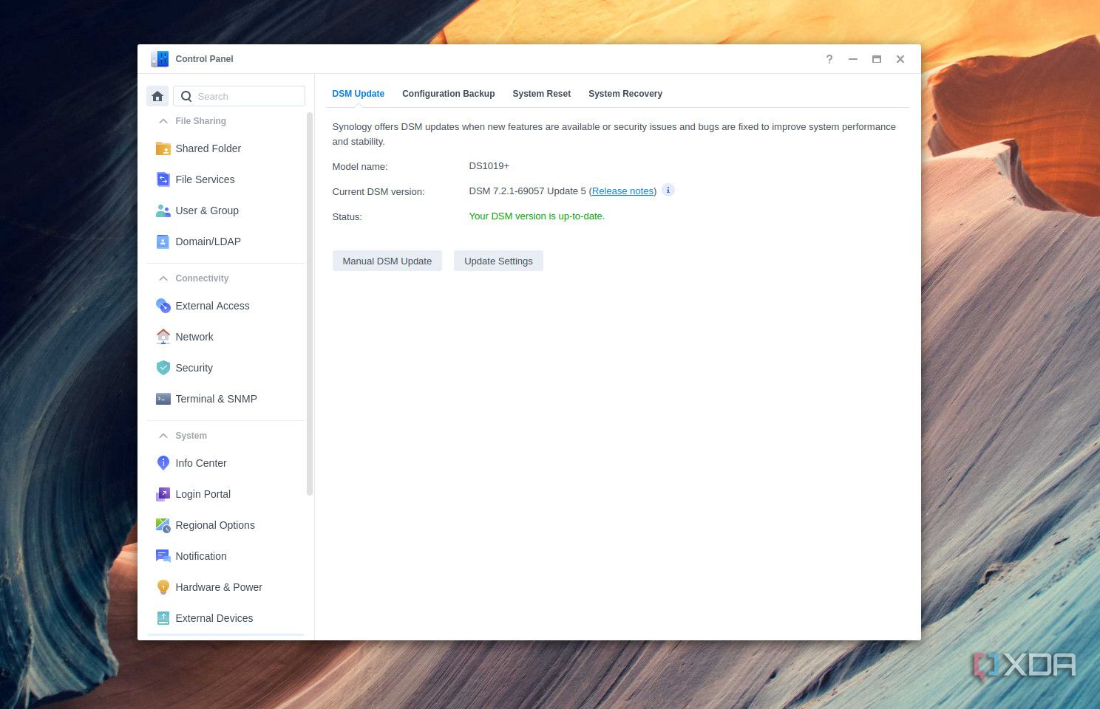Click the Notification icon
The image size is (1100, 709).
pyautogui.click(x=163, y=556)
